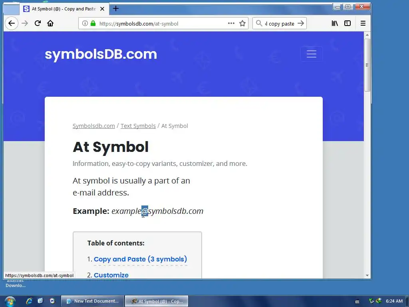Click the symbolsDB.com logo
This screenshot has width=409, height=307.
(x=101, y=54)
